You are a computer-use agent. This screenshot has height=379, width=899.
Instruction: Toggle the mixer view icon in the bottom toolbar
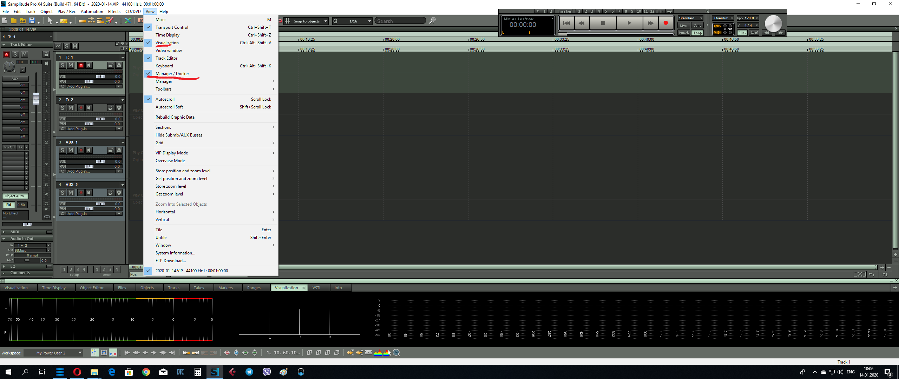(104, 353)
